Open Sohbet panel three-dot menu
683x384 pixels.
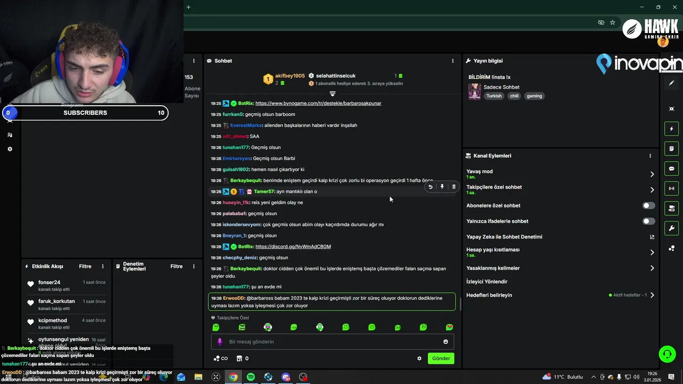click(x=452, y=61)
